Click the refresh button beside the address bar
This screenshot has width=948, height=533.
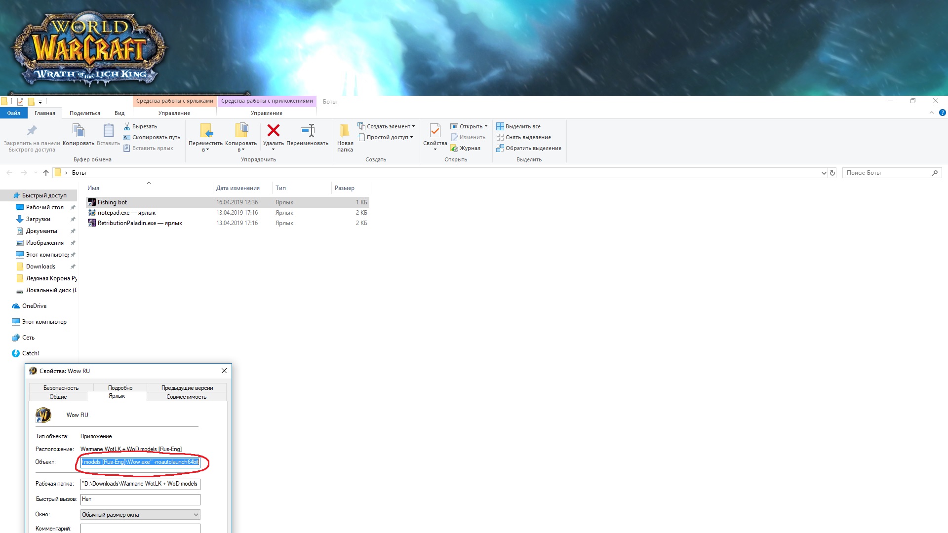pyautogui.click(x=832, y=173)
